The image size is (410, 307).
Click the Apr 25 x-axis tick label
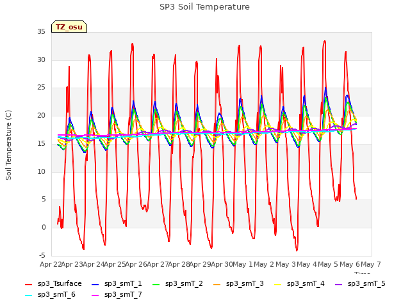point(115,264)
